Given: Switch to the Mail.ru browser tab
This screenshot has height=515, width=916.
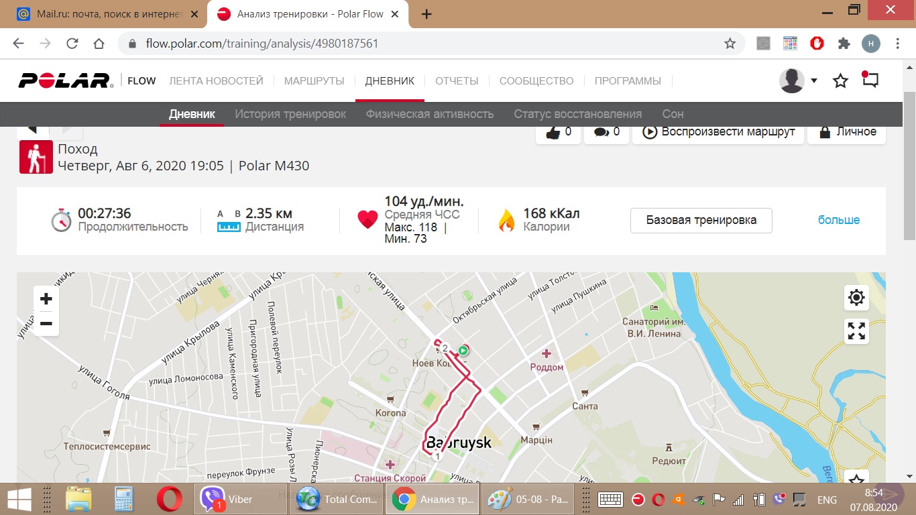Looking at the screenshot, I should (x=107, y=14).
